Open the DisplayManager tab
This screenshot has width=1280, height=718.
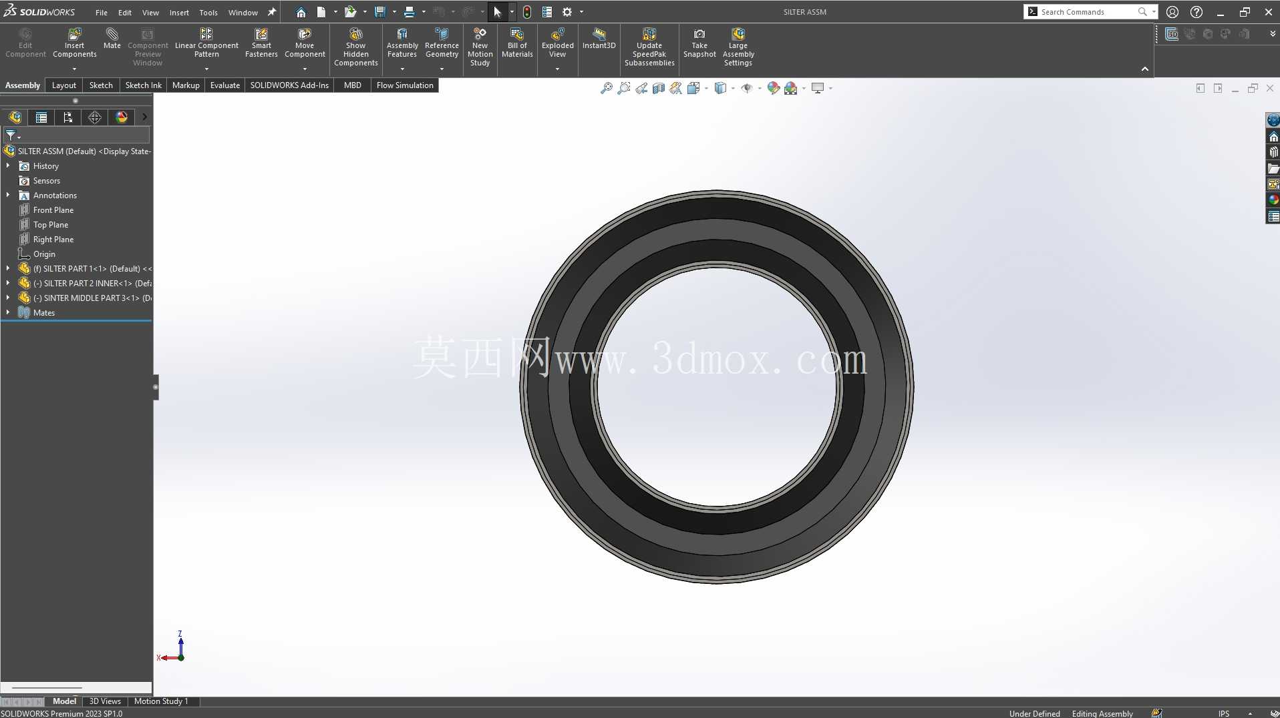[122, 117]
